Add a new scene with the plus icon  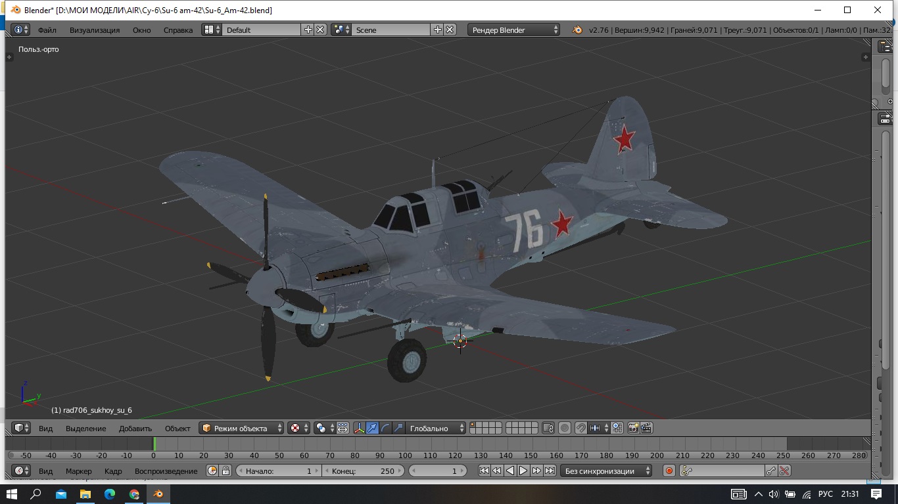point(437,30)
